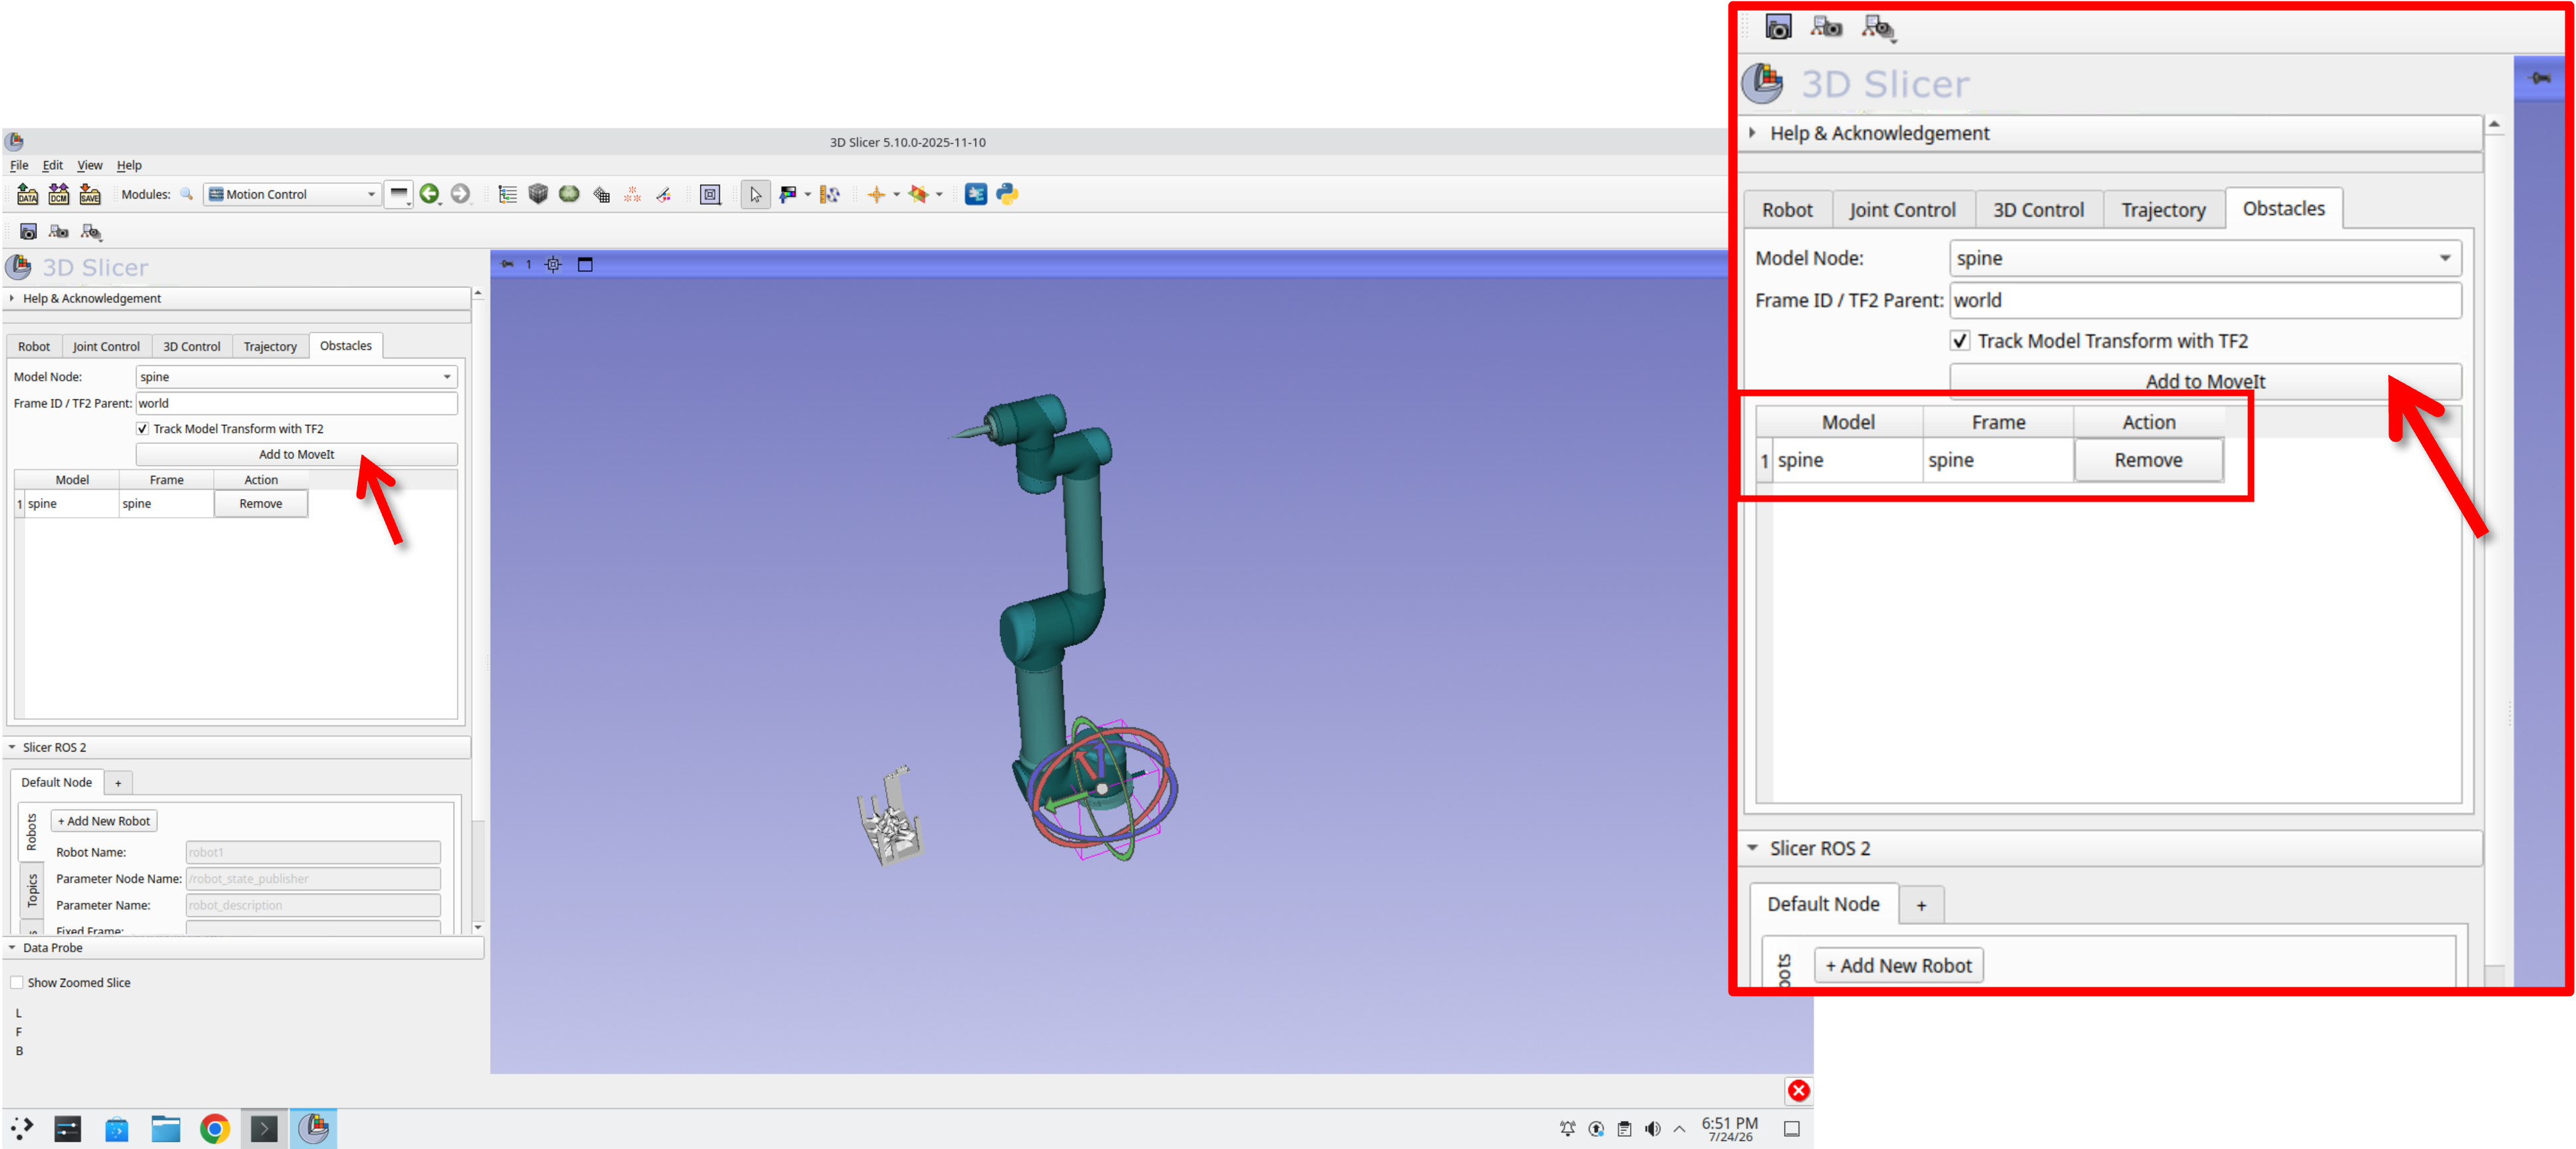2576x1149 pixels.
Task: Open the view layout selector icon
Action: pyautogui.click(x=710, y=194)
